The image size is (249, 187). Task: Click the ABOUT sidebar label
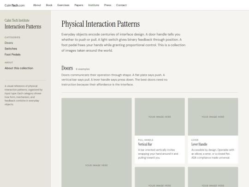click(x=9, y=62)
